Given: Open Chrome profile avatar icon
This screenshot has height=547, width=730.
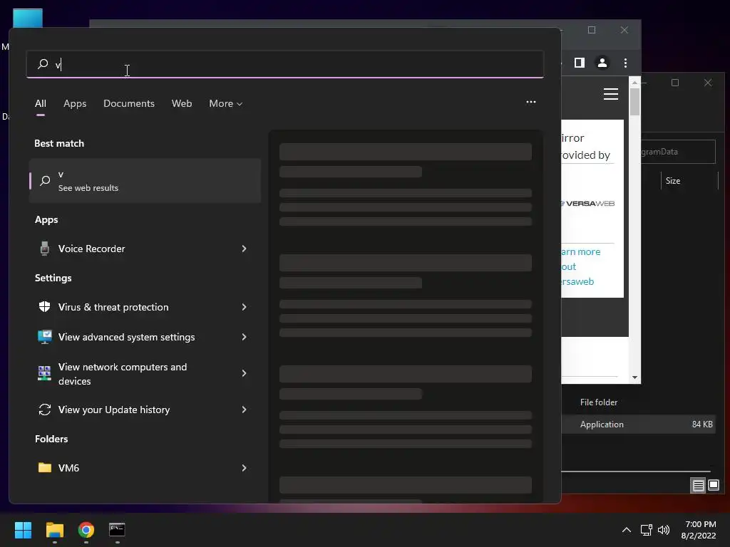Looking at the screenshot, I should click(602, 63).
